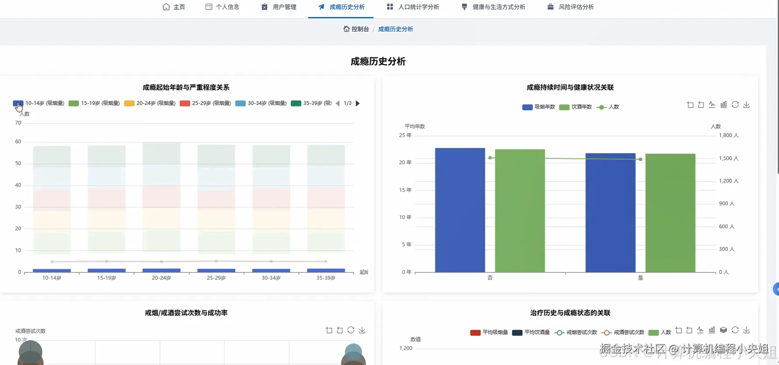This screenshot has height=365, width=779.
Task: Toggle 人数 legend in 成瘾持续时间 chart
Action: (607, 107)
